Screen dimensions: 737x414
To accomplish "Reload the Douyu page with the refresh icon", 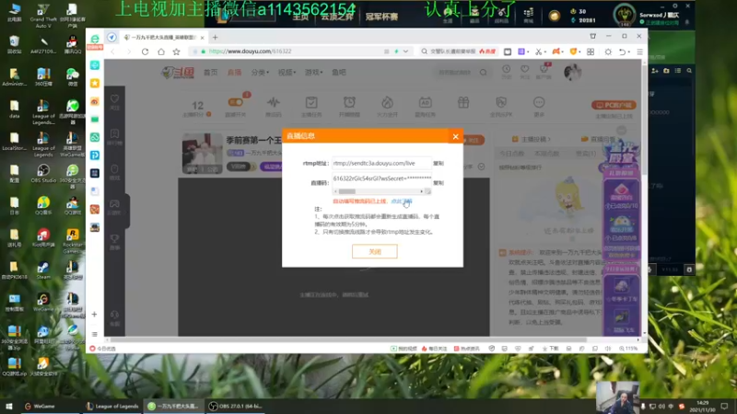I will [145, 52].
